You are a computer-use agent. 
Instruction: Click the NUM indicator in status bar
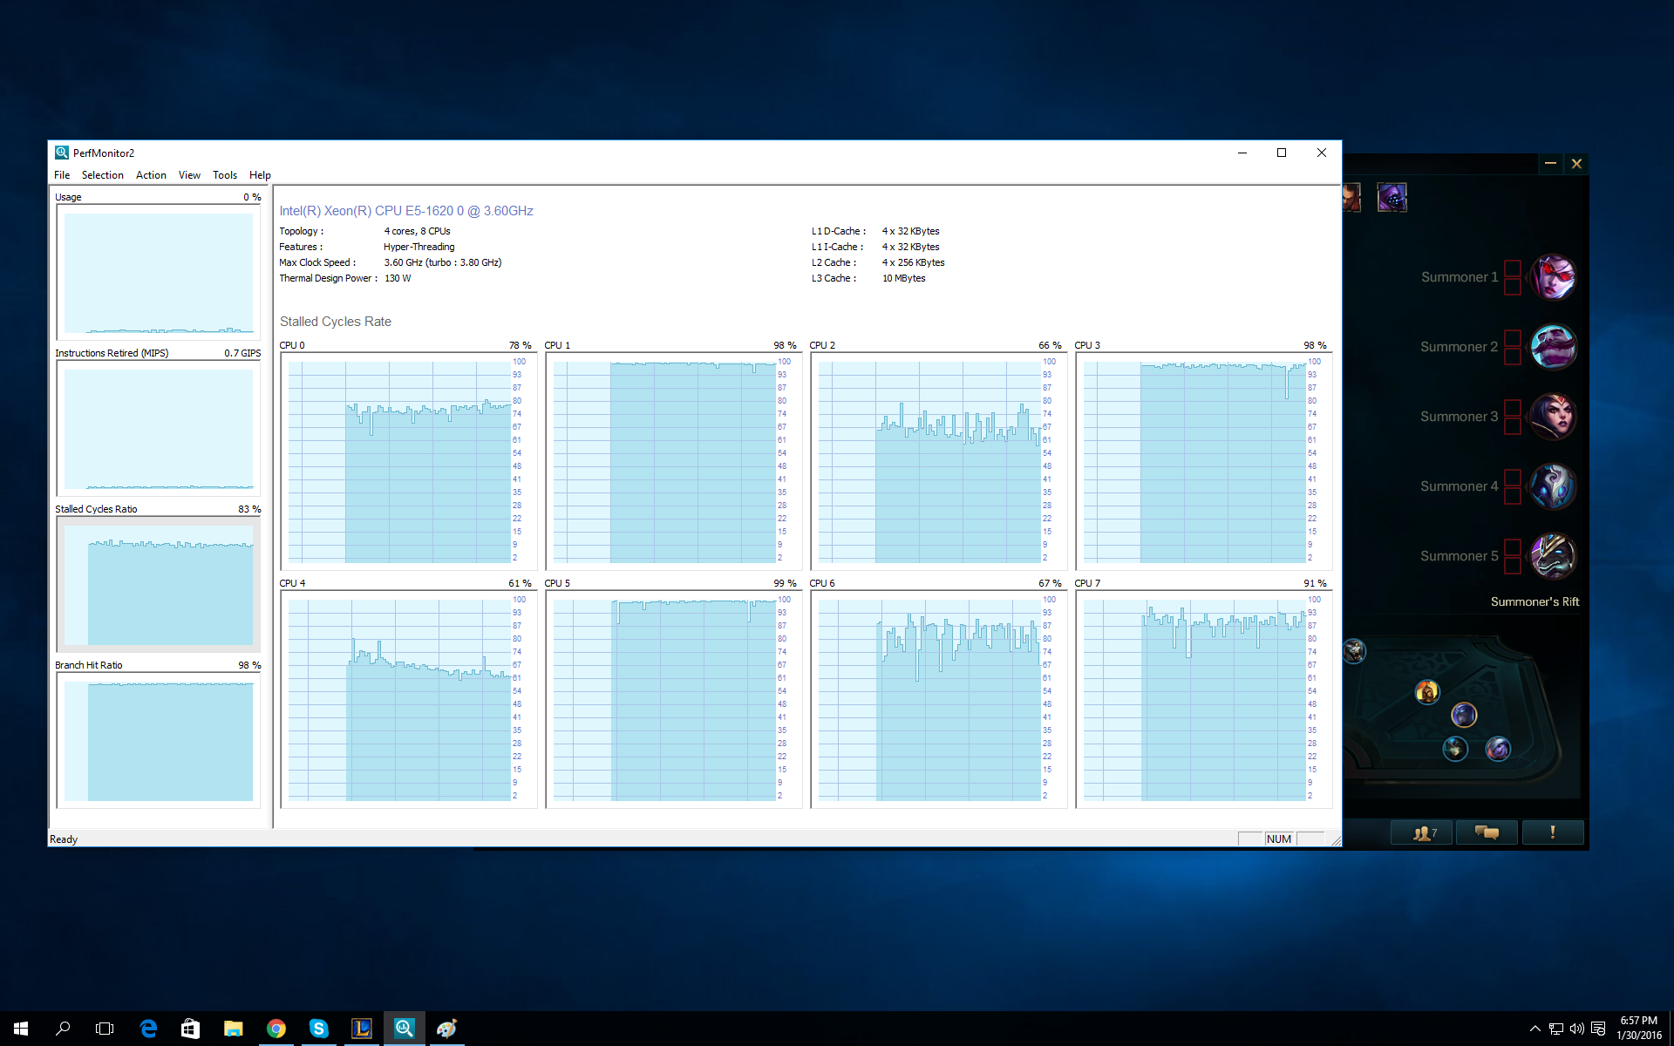1279,839
